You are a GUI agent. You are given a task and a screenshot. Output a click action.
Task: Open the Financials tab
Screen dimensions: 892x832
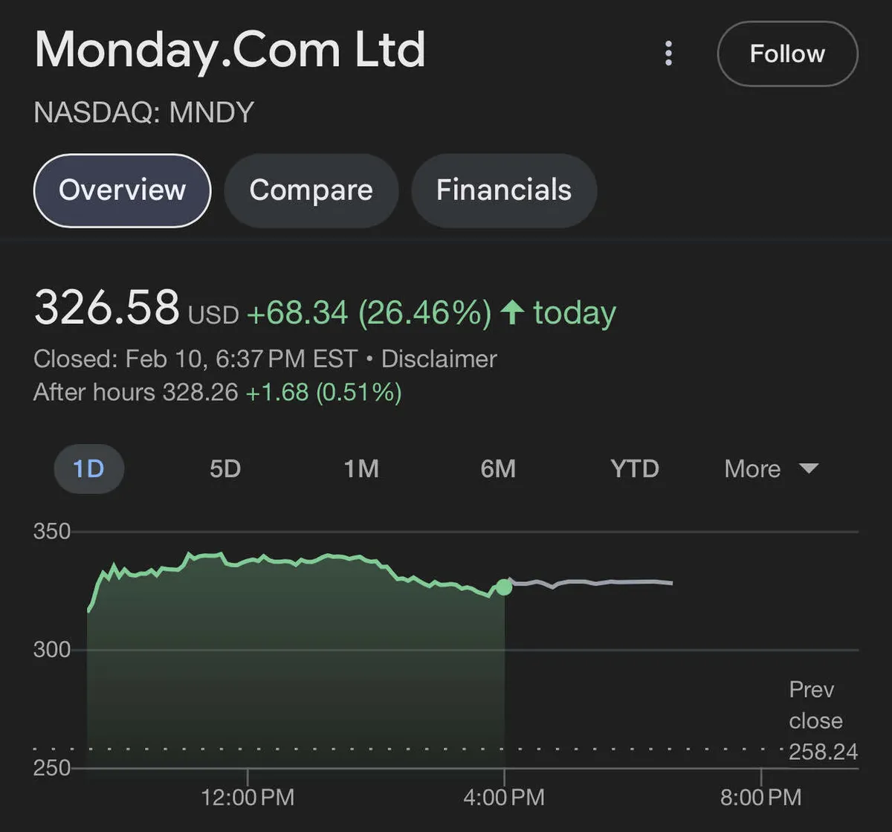point(504,190)
